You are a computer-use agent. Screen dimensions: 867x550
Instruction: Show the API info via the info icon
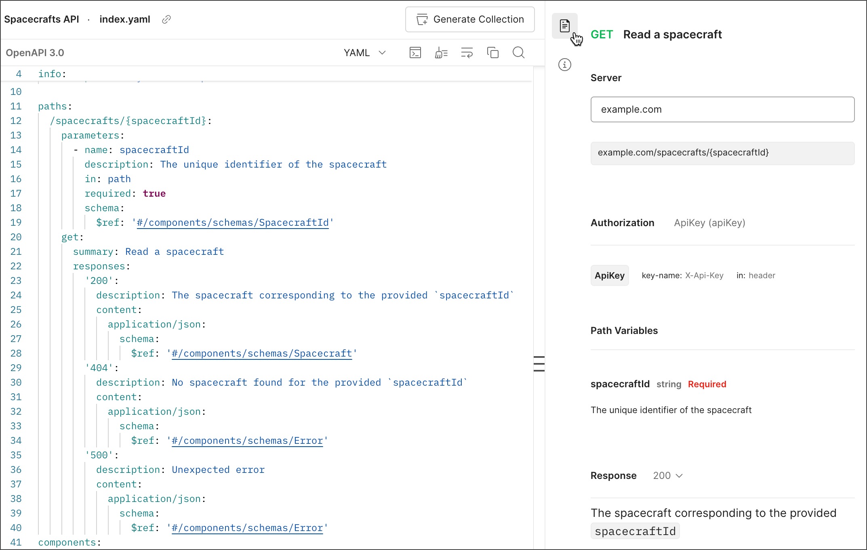(564, 65)
